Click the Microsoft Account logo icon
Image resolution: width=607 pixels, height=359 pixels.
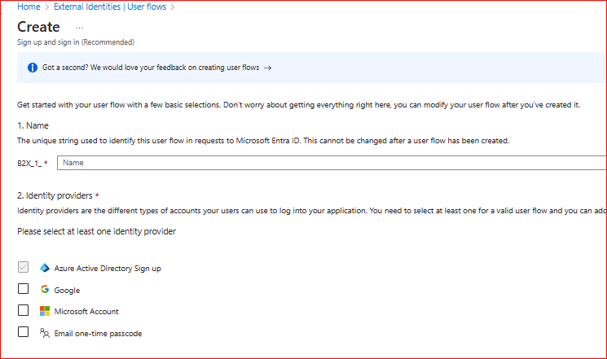(x=45, y=311)
